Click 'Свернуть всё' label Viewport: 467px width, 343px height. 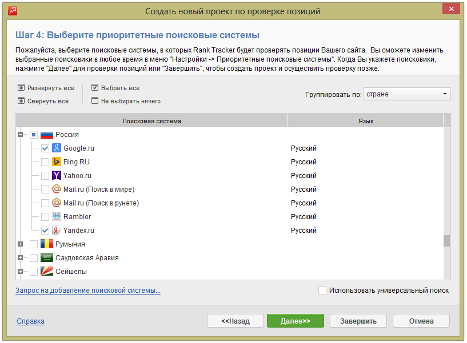[48, 101]
